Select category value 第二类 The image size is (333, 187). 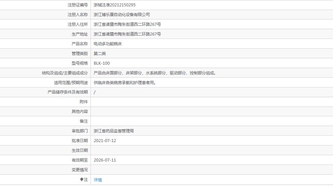tap(100, 54)
